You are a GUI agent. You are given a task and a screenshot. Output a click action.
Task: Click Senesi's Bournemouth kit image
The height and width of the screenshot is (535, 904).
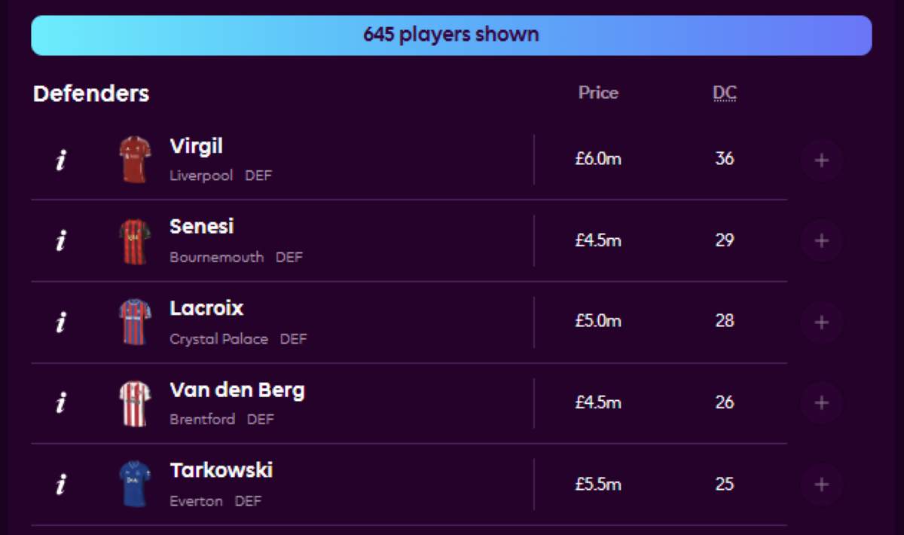click(x=135, y=241)
